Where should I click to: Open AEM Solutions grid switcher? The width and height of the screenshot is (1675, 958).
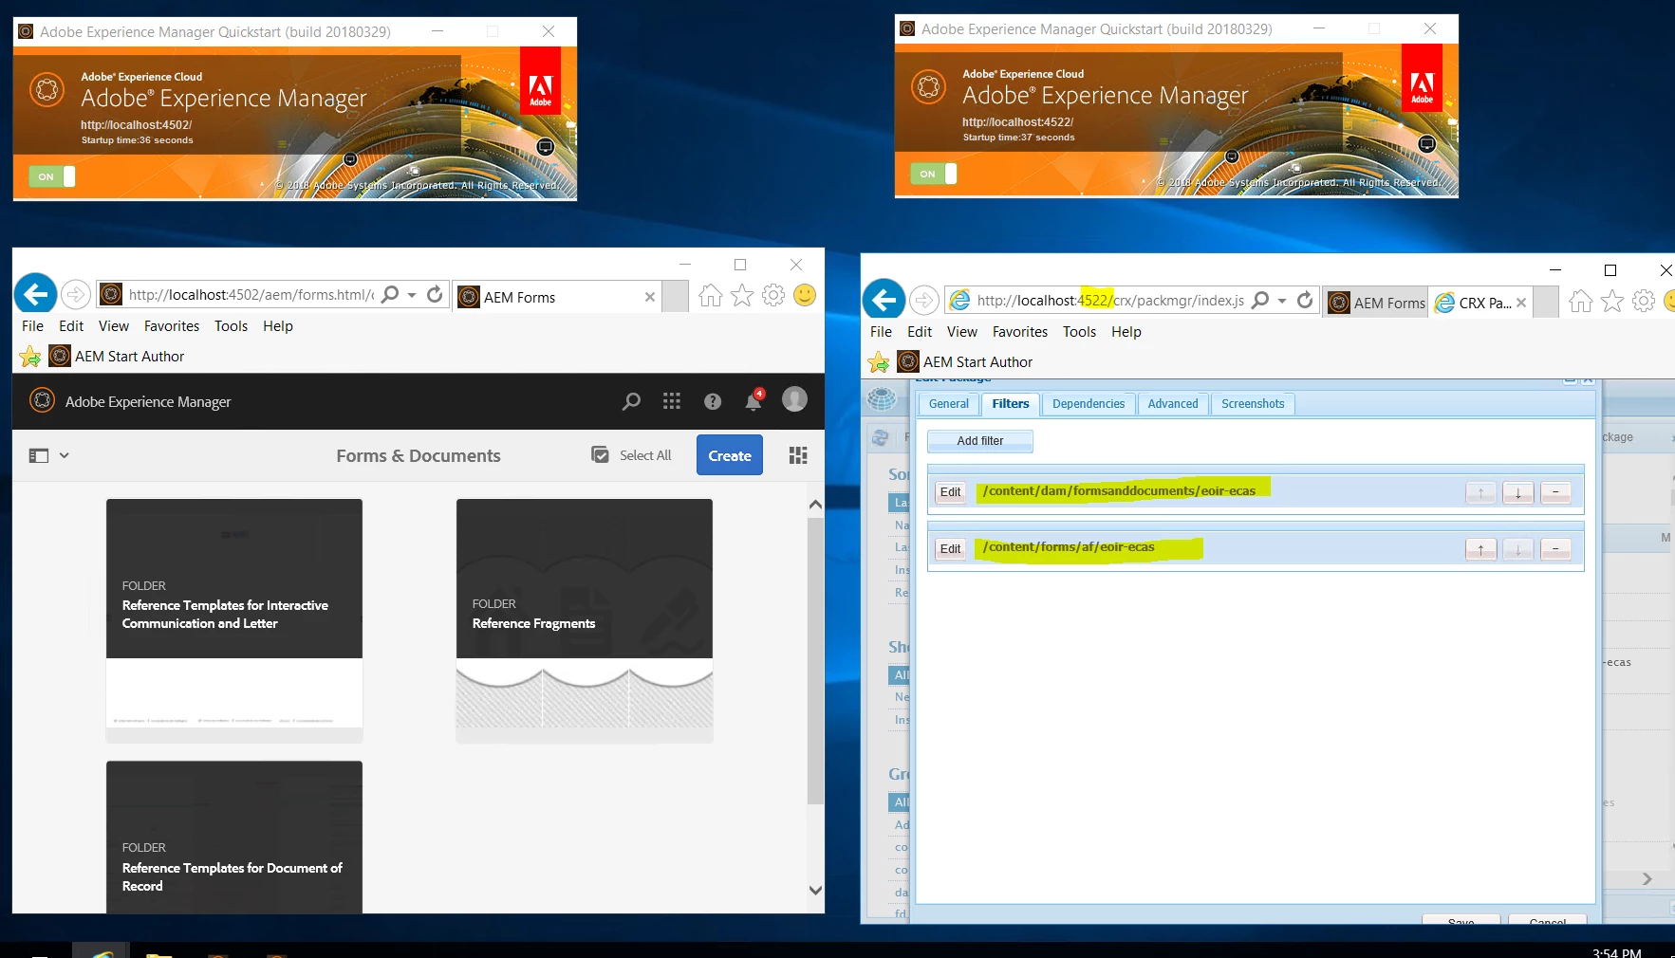(672, 401)
